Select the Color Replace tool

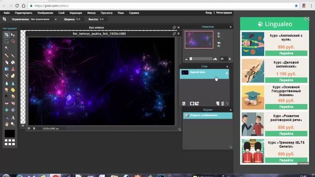pyautogui.click(x=6, y=76)
